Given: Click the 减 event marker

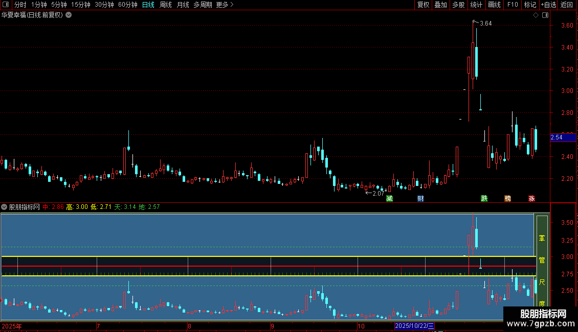Looking at the screenshot, I should click(389, 198).
